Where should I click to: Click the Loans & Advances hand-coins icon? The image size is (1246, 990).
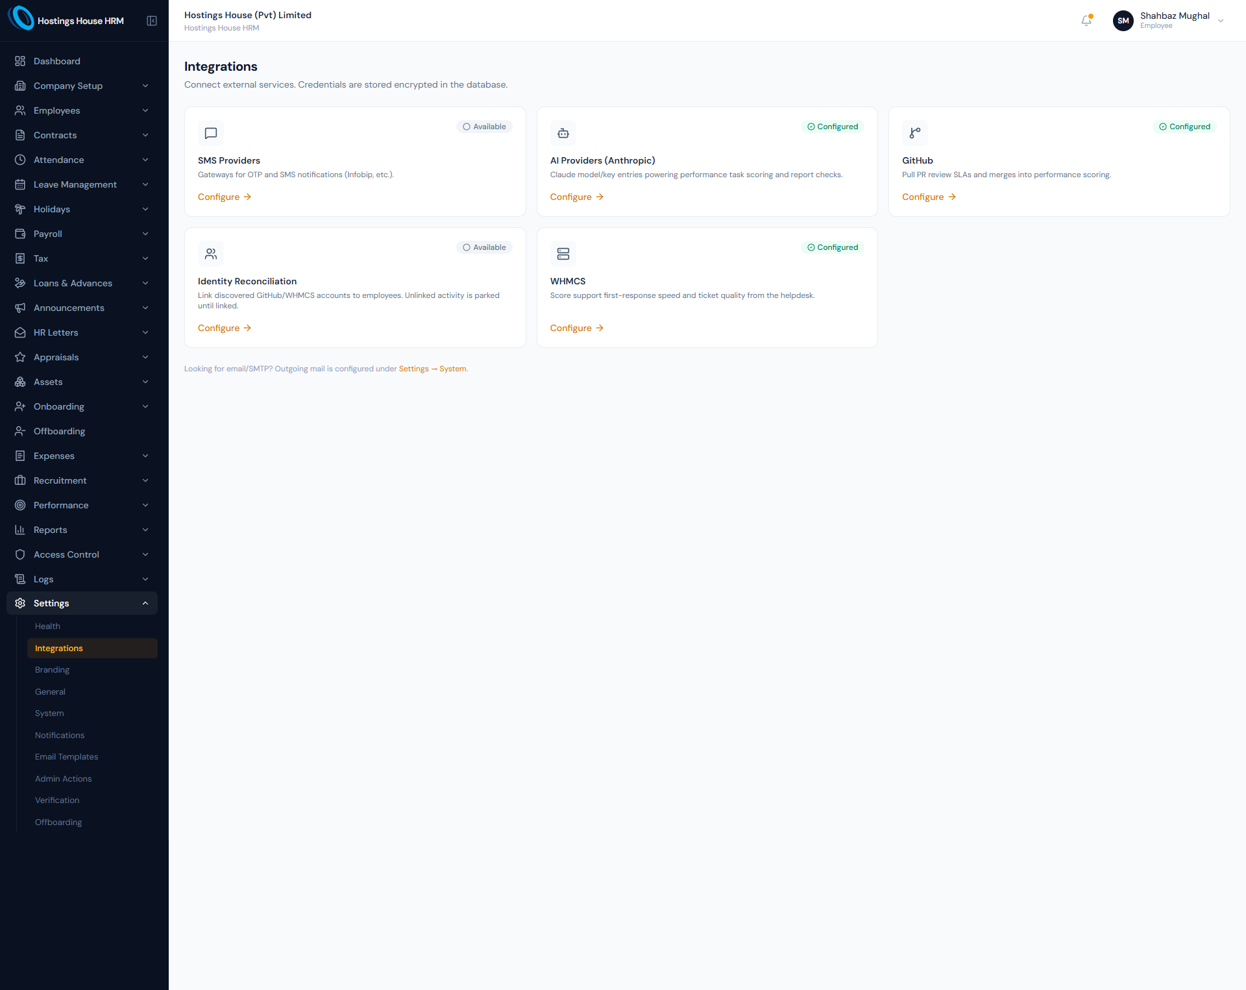click(20, 283)
